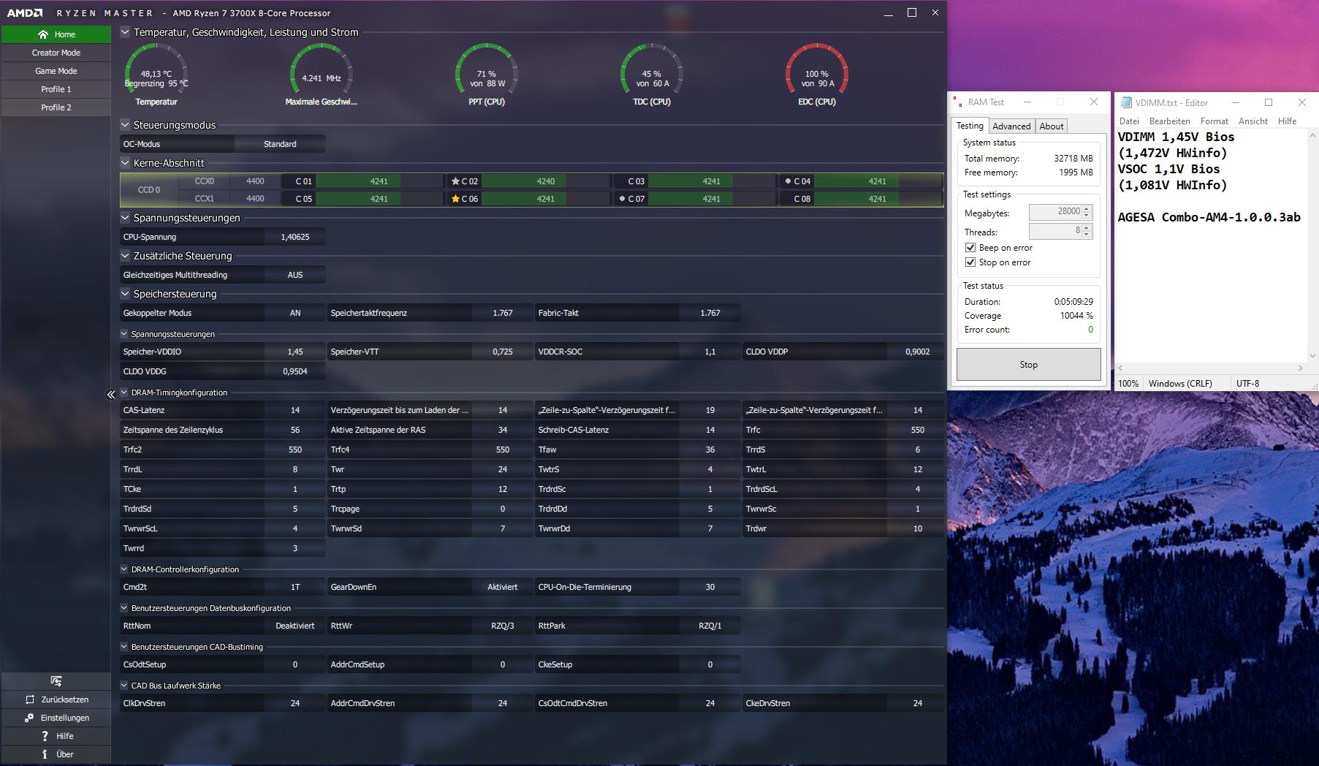Viewport: 1319px width, 766px height.
Task: Click the RAM Test window title icon
Action: (x=958, y=102)
